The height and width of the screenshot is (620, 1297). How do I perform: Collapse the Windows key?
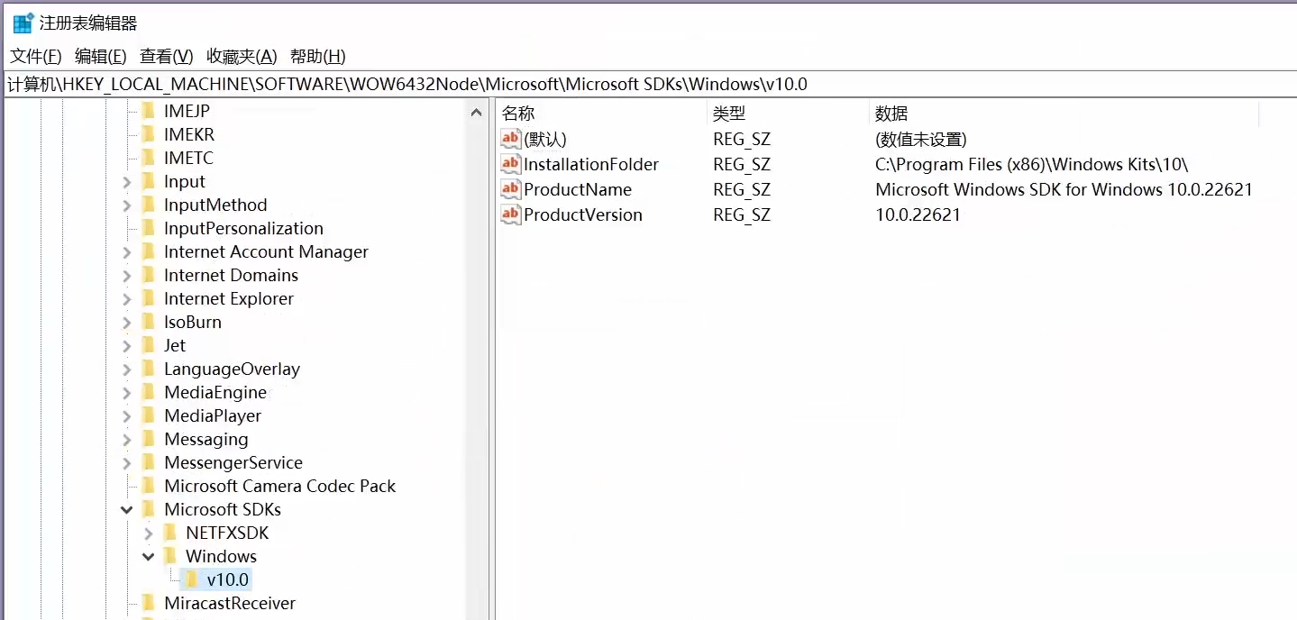[x=148, y=557]
